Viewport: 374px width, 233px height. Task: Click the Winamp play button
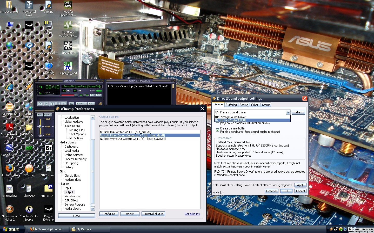[x=46, y=104]
